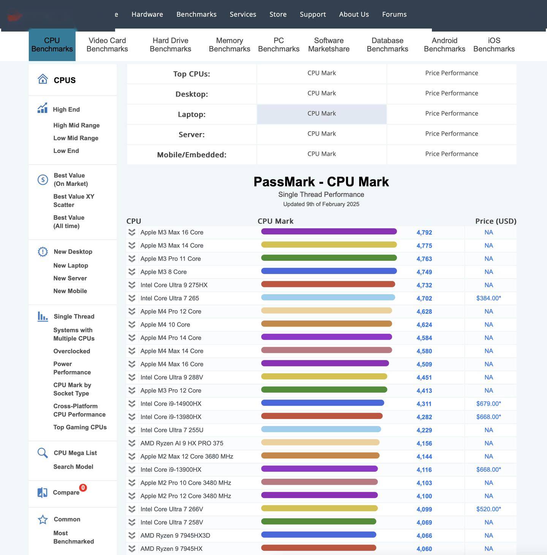Expand the Intel Core Ultra 9 288V row
This screenshot has width=547, height=555.
coord(132,377)
